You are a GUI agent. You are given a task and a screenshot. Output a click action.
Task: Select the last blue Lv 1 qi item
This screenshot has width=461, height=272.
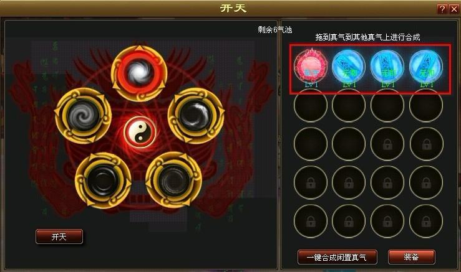coord(426,67)
